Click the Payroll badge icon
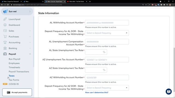 pyautogui.click(x=5, y=54)
